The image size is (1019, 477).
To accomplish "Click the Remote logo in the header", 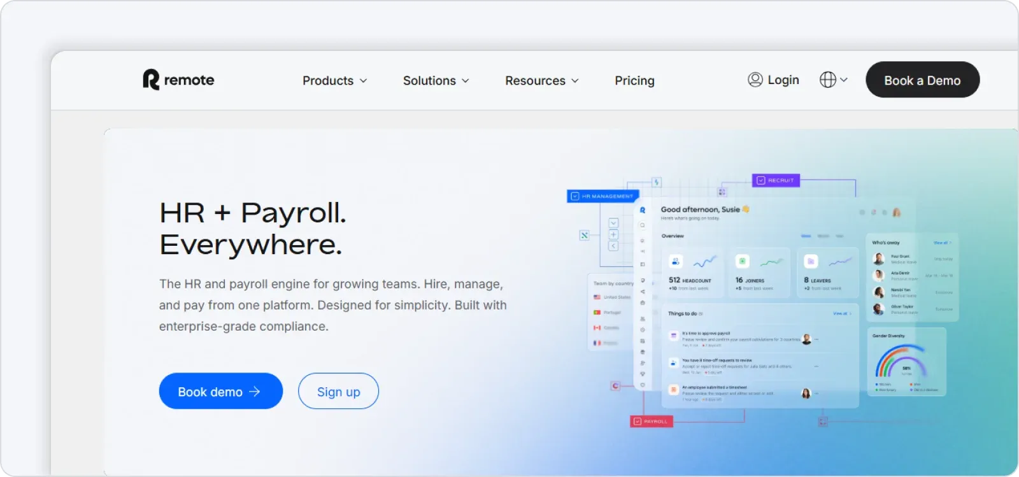I will point(178,80).
